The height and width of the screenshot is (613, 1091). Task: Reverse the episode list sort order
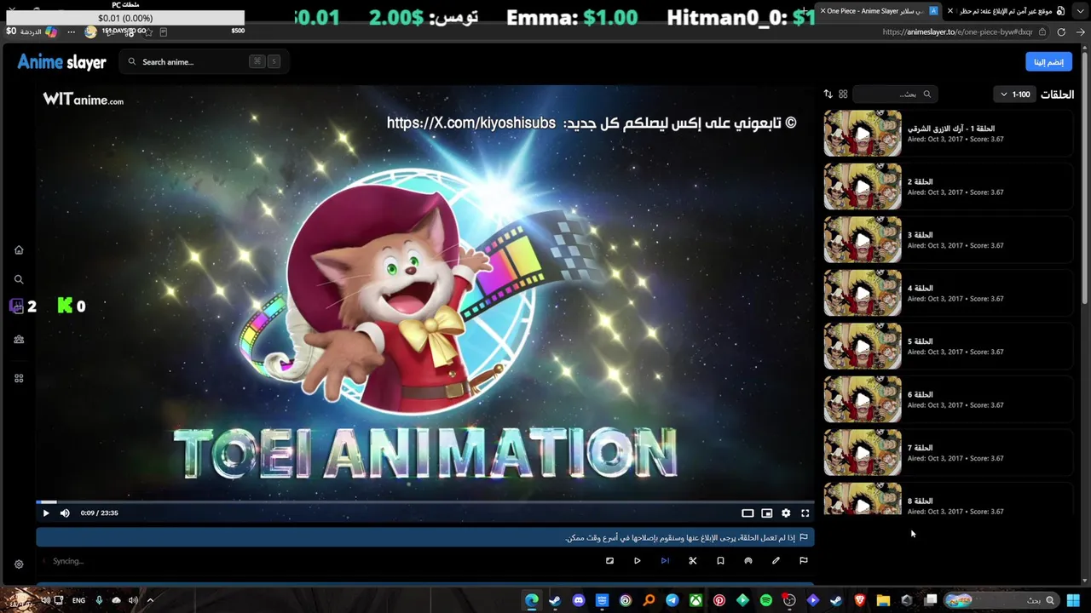click(828, 95)
